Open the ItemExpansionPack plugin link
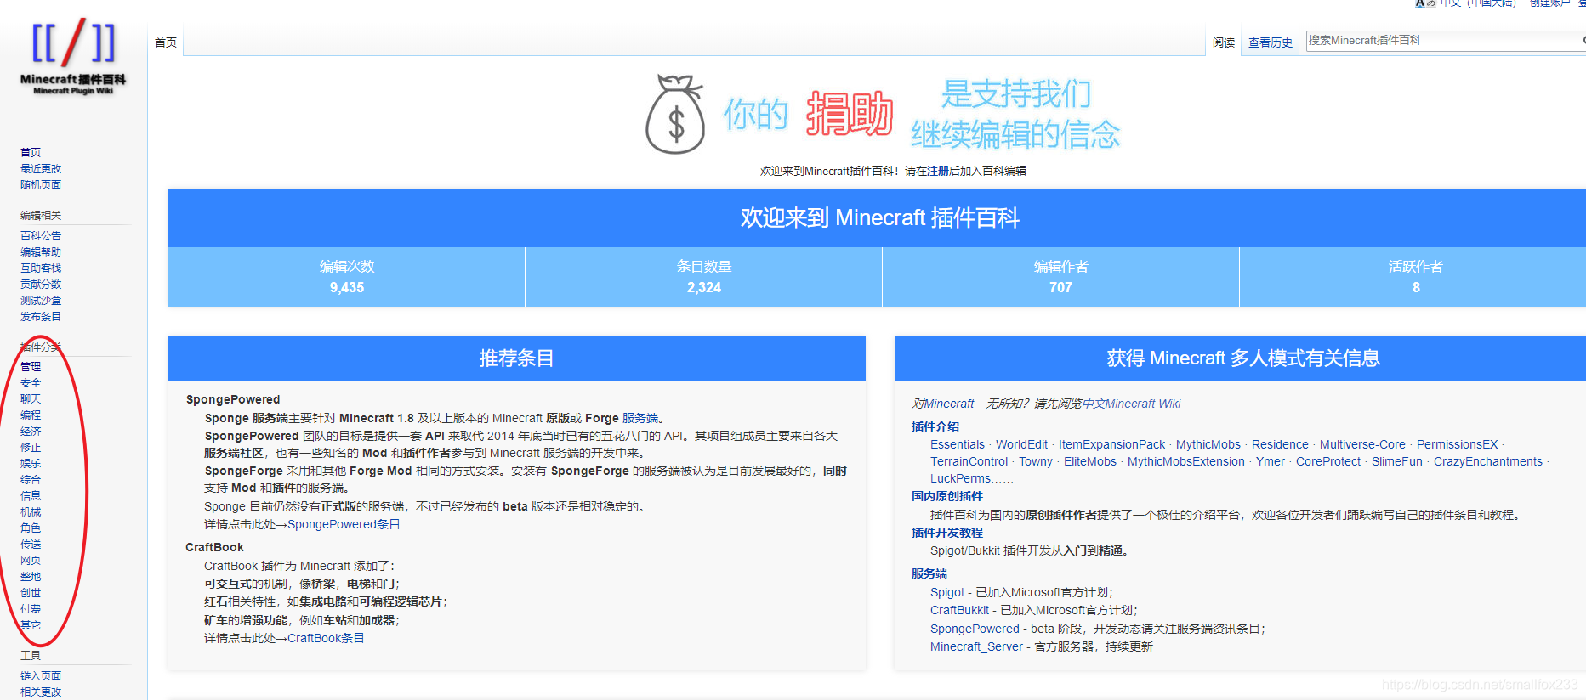The height and width of the screenshot is (700, 1586). coord(1111,444)
